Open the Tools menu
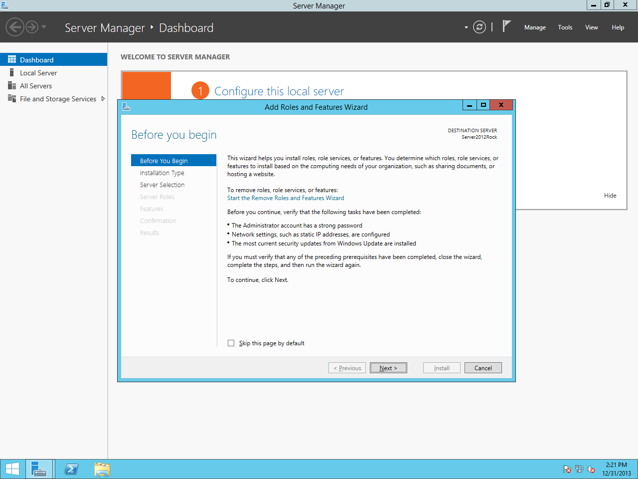The image size is (638, 479). pyautogui.click(x=565, y=27)
